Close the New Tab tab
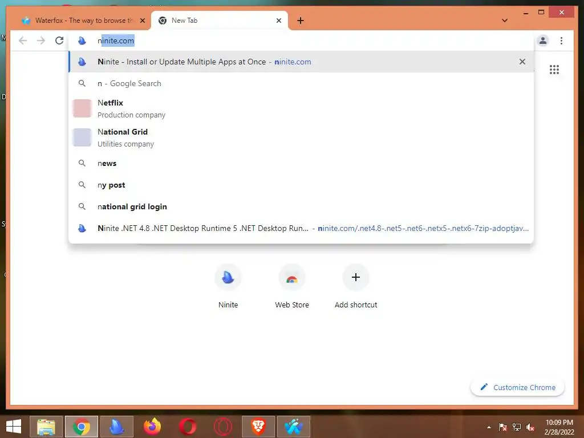The height and width of the screenshot is (438, 584). coord(278,21)
